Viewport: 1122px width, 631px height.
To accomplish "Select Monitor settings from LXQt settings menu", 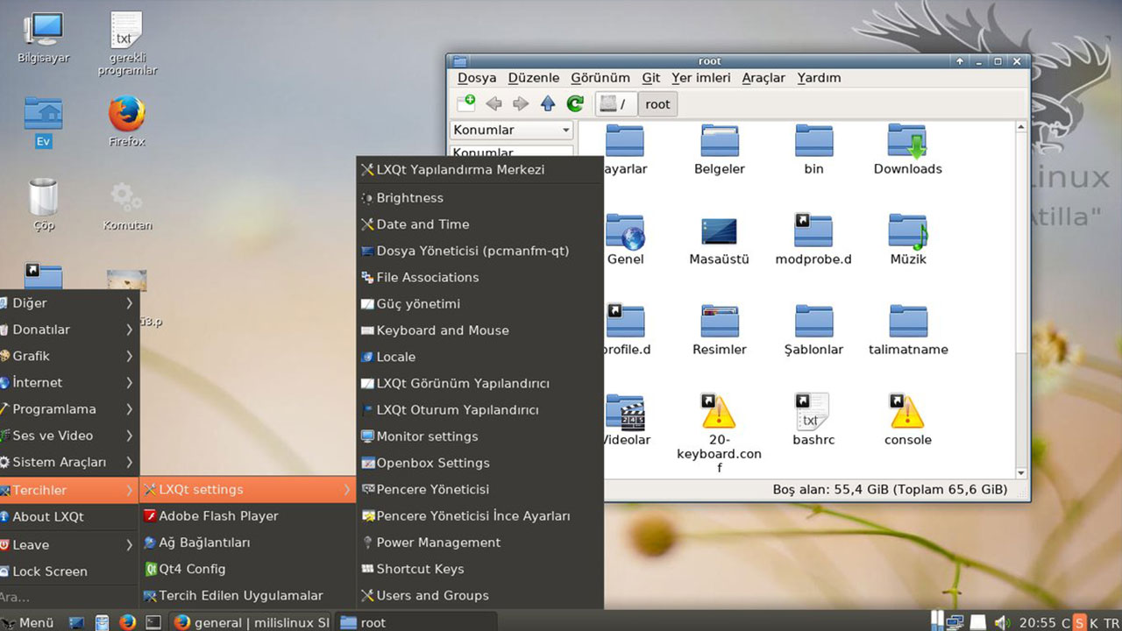I will [x=427, y=436].
